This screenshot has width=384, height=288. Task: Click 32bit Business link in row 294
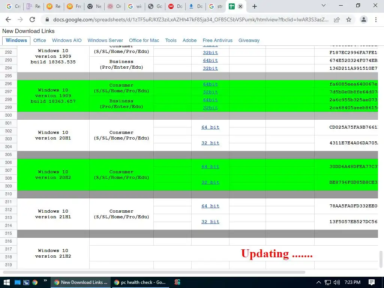(x=210, y=68)
